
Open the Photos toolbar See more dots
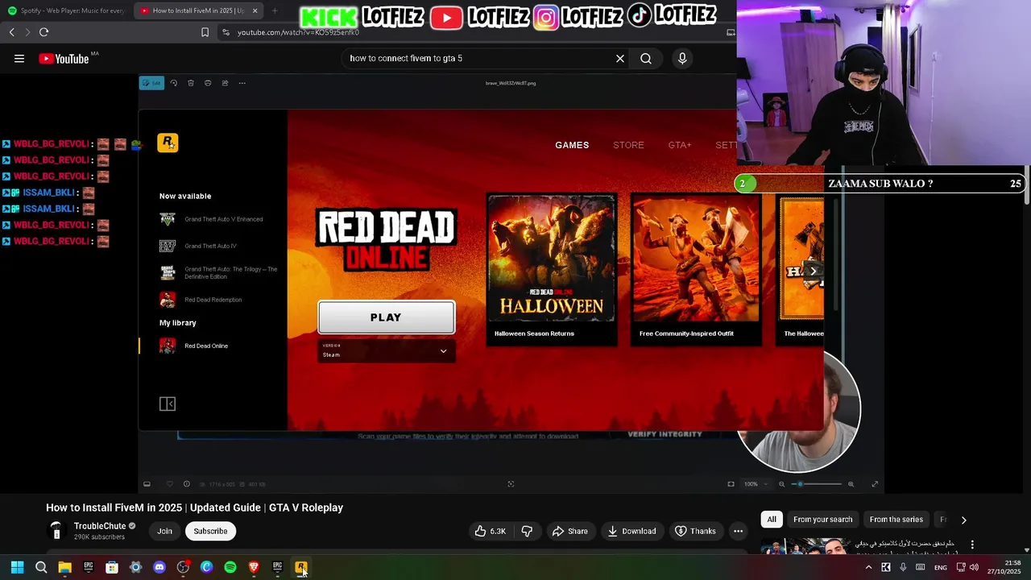tap(242, 83)
